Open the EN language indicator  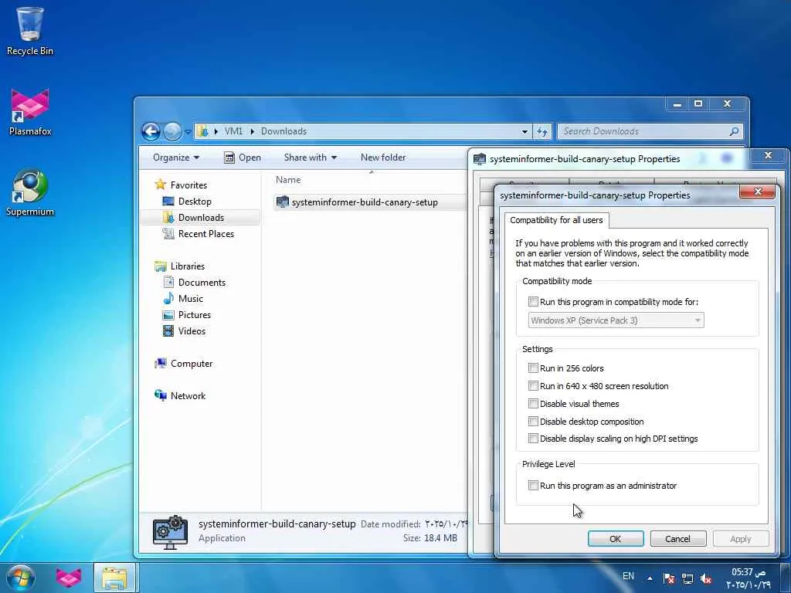tap(628, 576)
